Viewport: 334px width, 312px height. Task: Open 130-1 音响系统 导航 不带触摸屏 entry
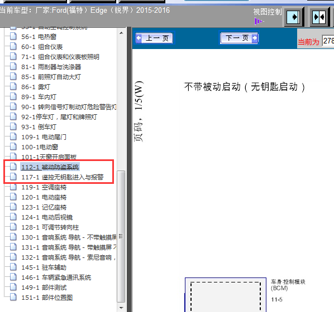click(69, 237)
